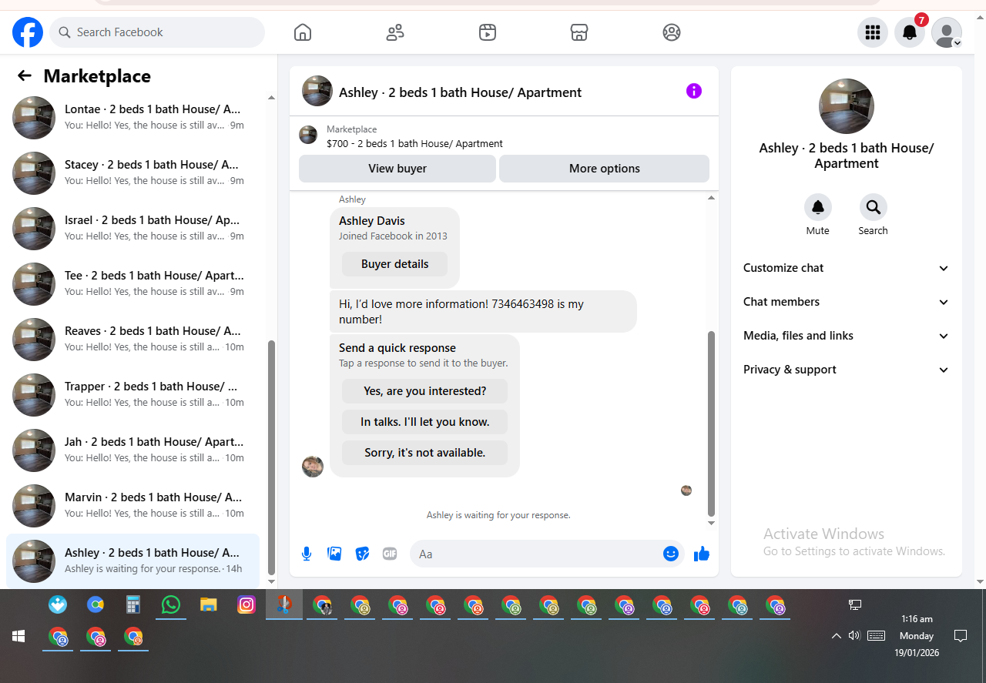Open the Marvin conversation
Screen dimensions: 986x683
(132, 506)
